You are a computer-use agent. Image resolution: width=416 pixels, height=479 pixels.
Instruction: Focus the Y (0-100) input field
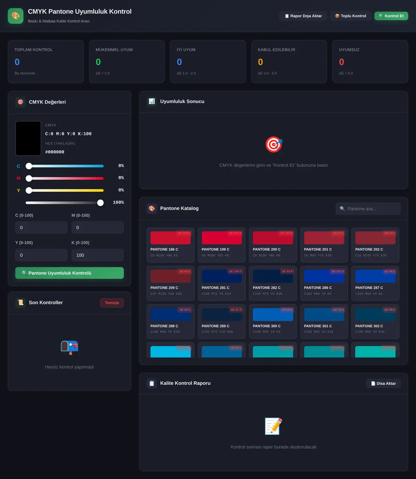41,255
